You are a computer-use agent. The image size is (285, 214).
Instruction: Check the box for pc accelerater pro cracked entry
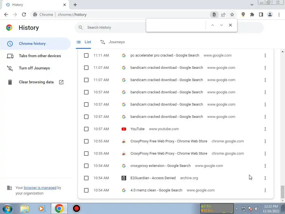86,55
